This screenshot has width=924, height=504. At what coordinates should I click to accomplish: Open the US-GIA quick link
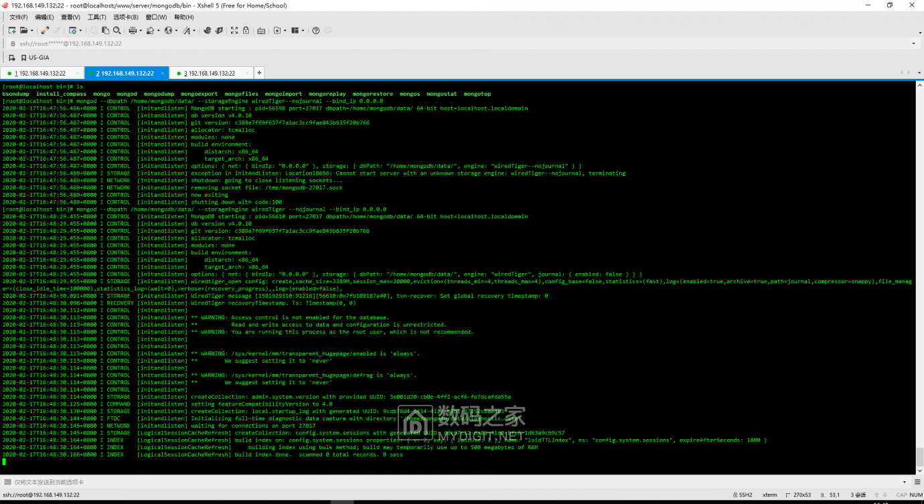[35, 58]
